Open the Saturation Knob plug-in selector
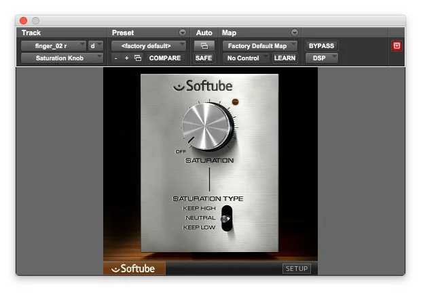The image size is (421, 294). pyautogui.click(x=62, y=58)
